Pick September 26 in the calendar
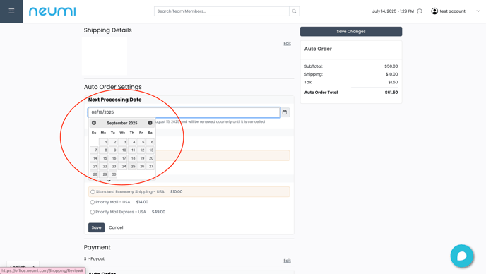Viewport: 486px width, 274px height. (x=141, y=166)
